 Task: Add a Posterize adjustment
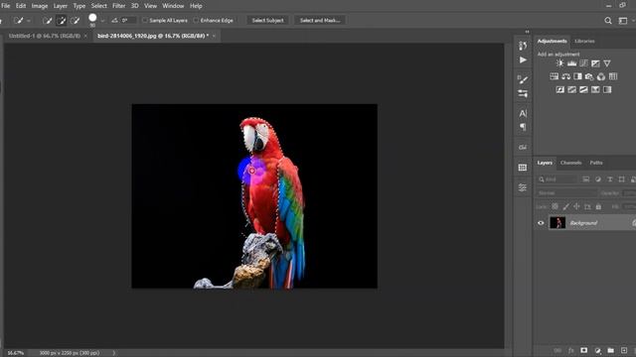click(572, 90)
